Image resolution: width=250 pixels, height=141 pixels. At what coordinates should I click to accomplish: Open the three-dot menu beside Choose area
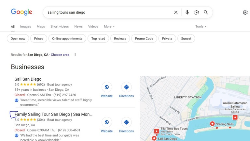pos(75,55)
